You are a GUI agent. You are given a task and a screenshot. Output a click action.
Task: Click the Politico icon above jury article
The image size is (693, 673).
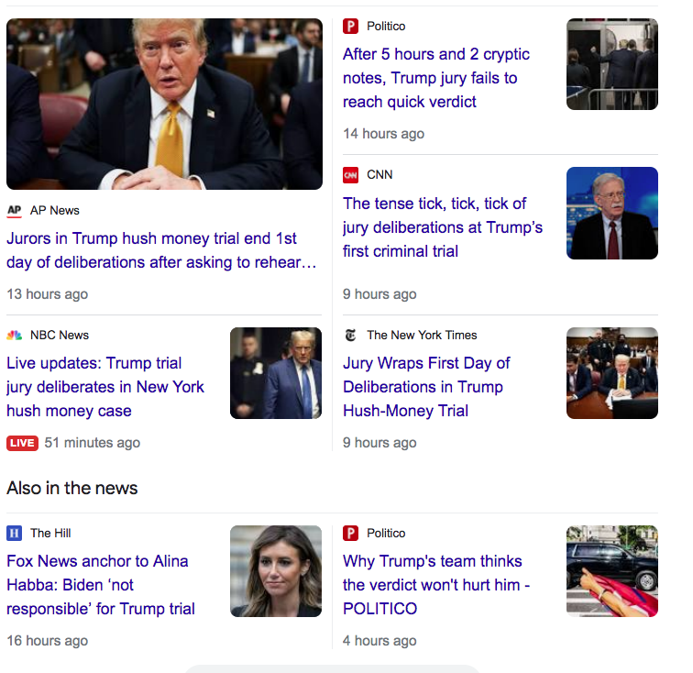pyautogui.click(x=350, y=26)
